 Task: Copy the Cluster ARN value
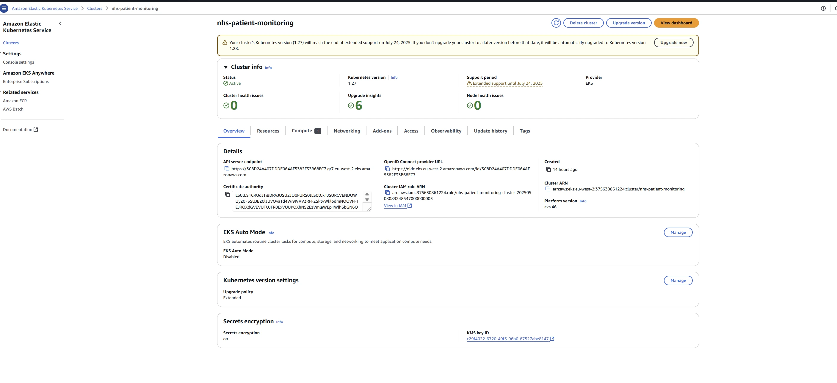[548, 189]
